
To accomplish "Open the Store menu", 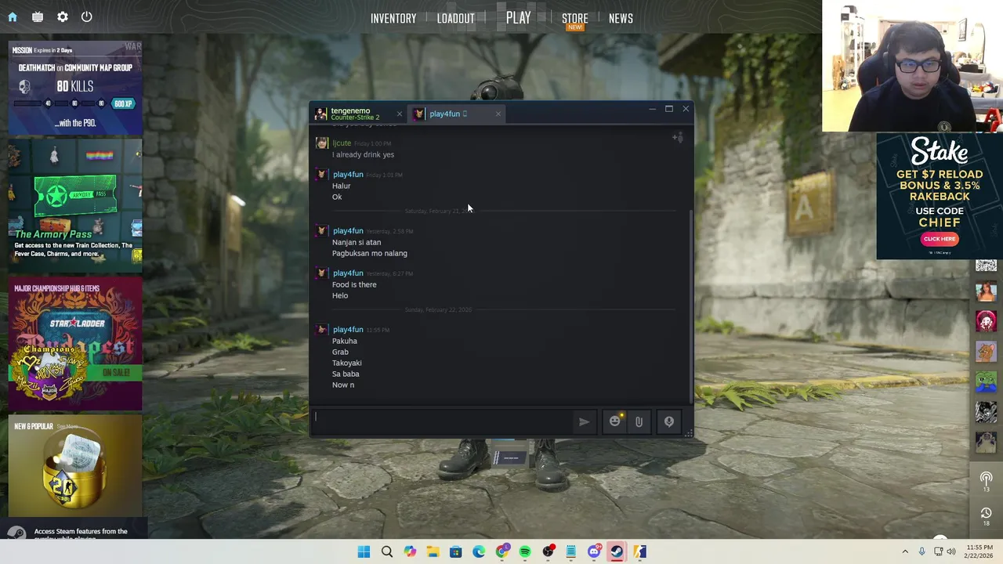I will [574, 19].
